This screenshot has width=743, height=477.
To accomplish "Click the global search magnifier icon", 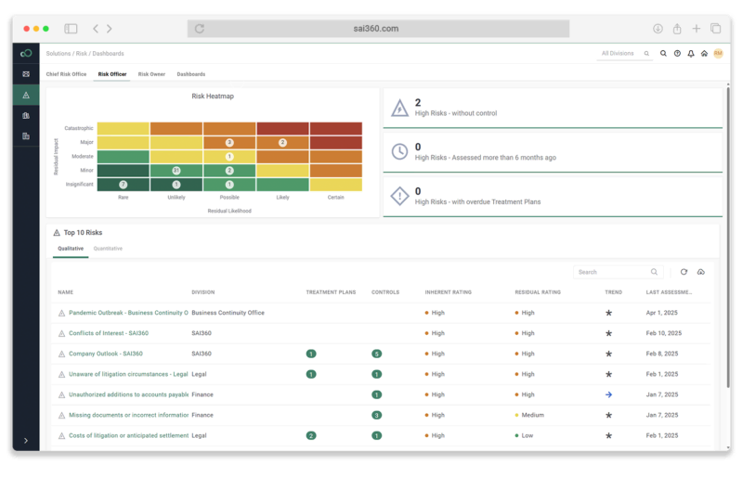I will [663, 54].
